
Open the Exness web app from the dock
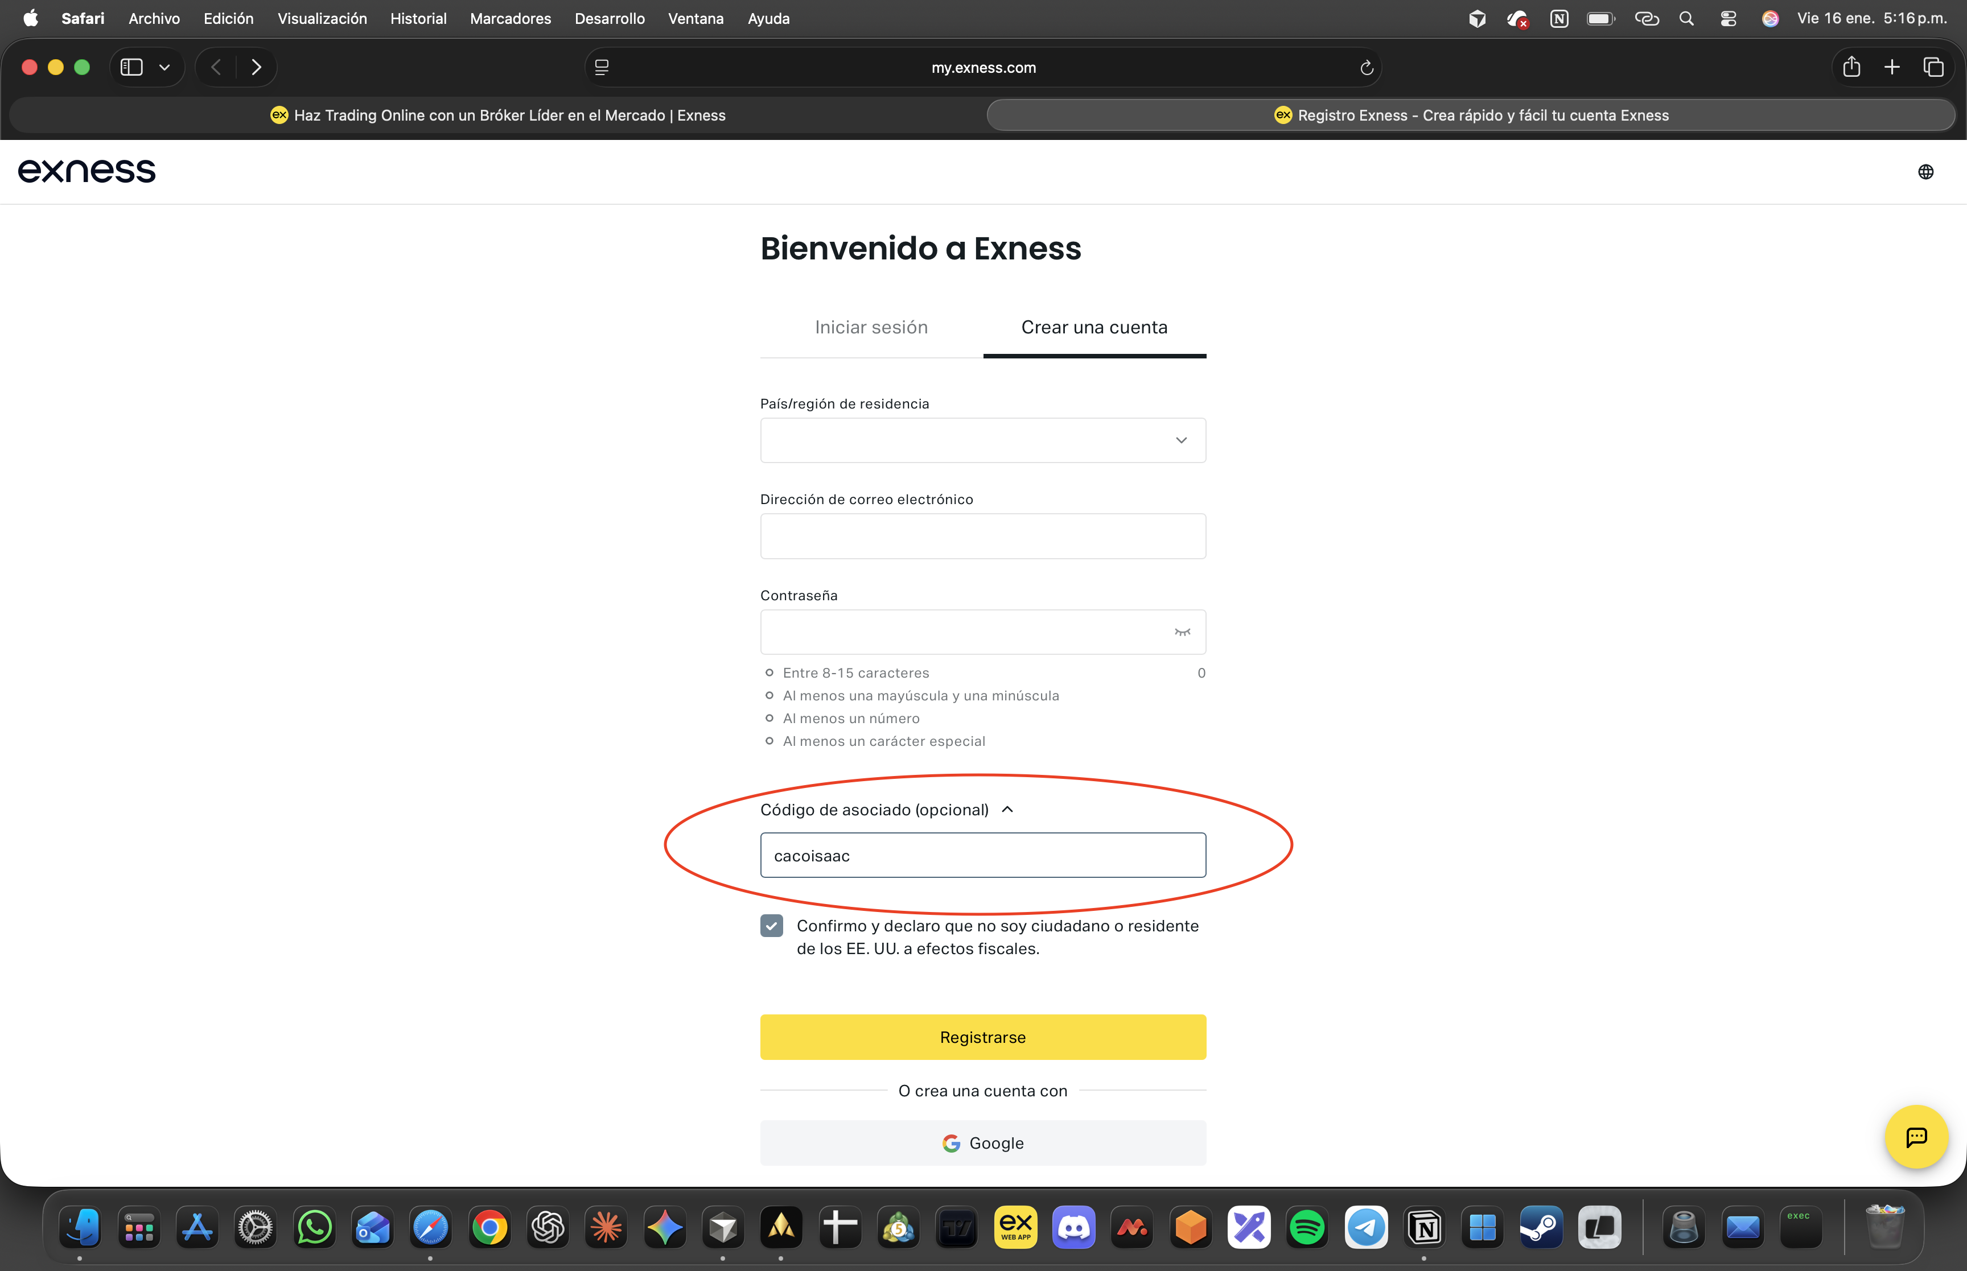(x=1016, y=1227)
